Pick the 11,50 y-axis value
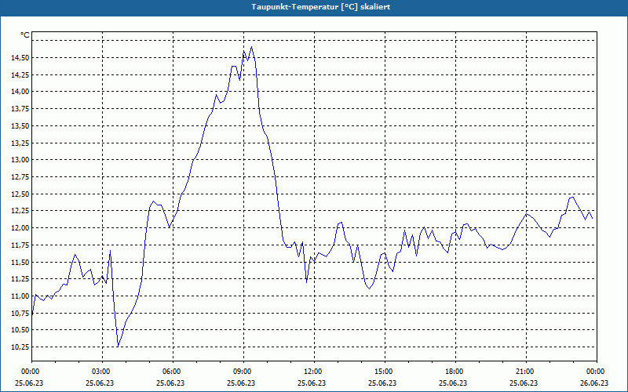 (x=20, y=262)
